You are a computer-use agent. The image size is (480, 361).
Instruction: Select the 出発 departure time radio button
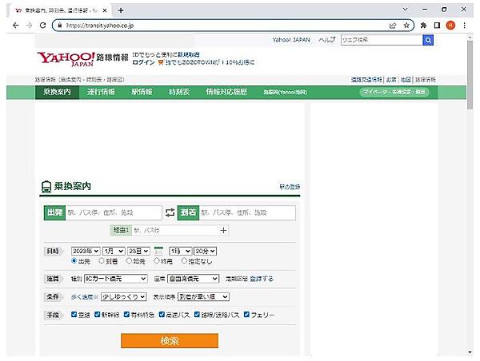pyautogui.click(x=74, y=260)
